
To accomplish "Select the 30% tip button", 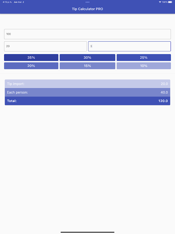I will (x=87, y=58).
